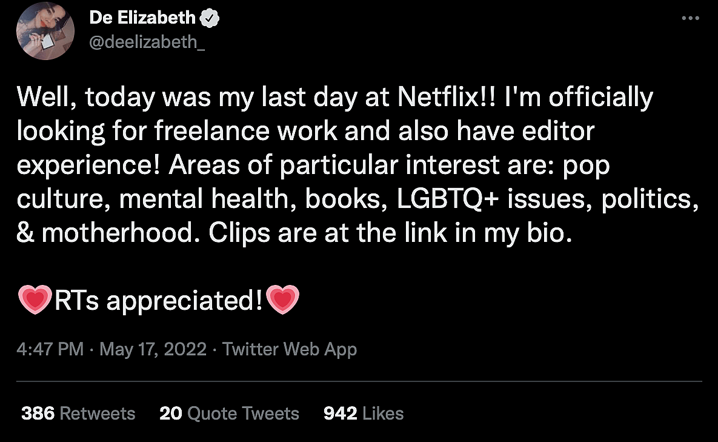Open the De Elizabeth display name link
This screenshot has width=718, height=442.
click(x=143, y=18)
